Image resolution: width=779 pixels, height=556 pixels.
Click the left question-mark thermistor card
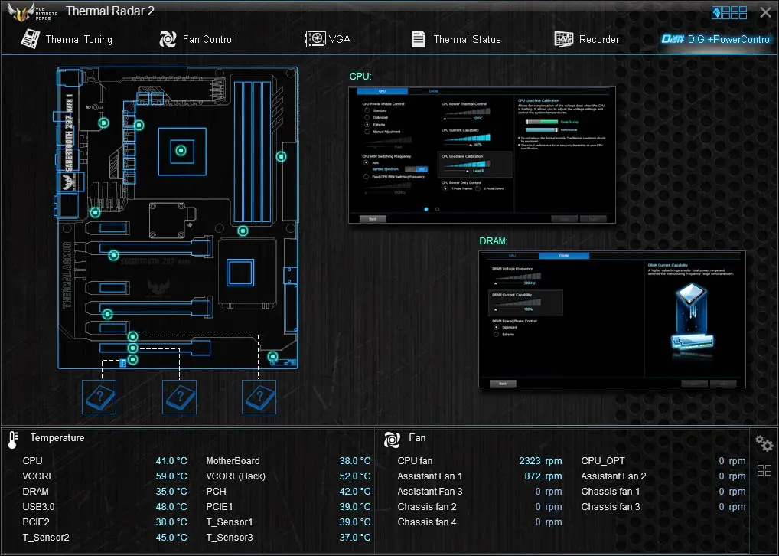coord(99,397)
